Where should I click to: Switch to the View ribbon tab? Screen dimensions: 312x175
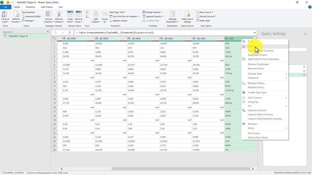(x=60, y=7)
